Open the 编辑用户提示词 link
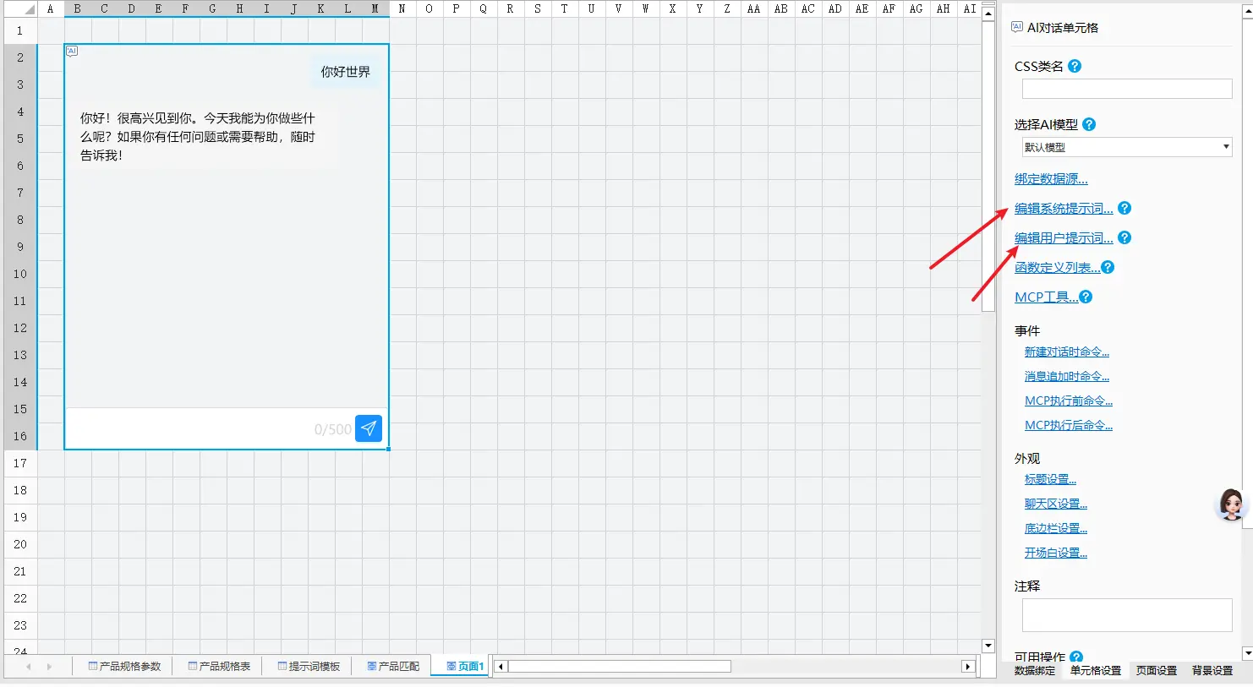1253x687 pixels. point(1064,238)
